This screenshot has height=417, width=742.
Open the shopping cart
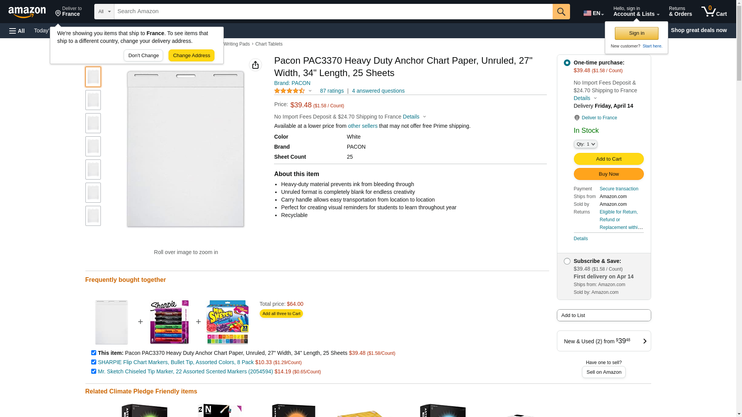714,12
